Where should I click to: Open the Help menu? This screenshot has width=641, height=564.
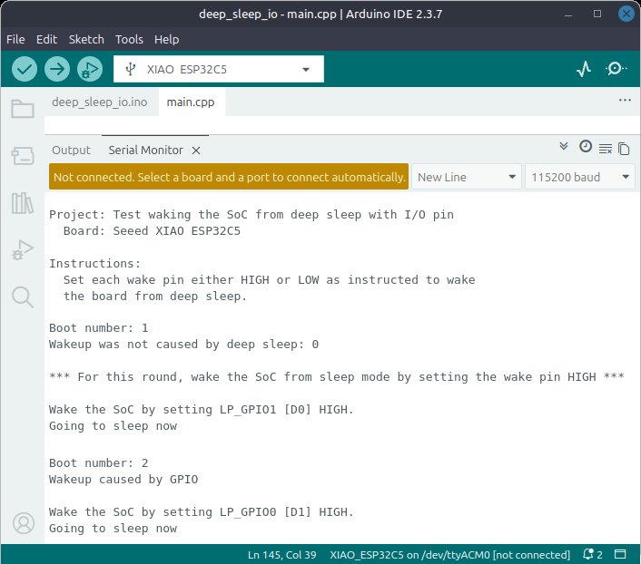[x=166, y=39]
